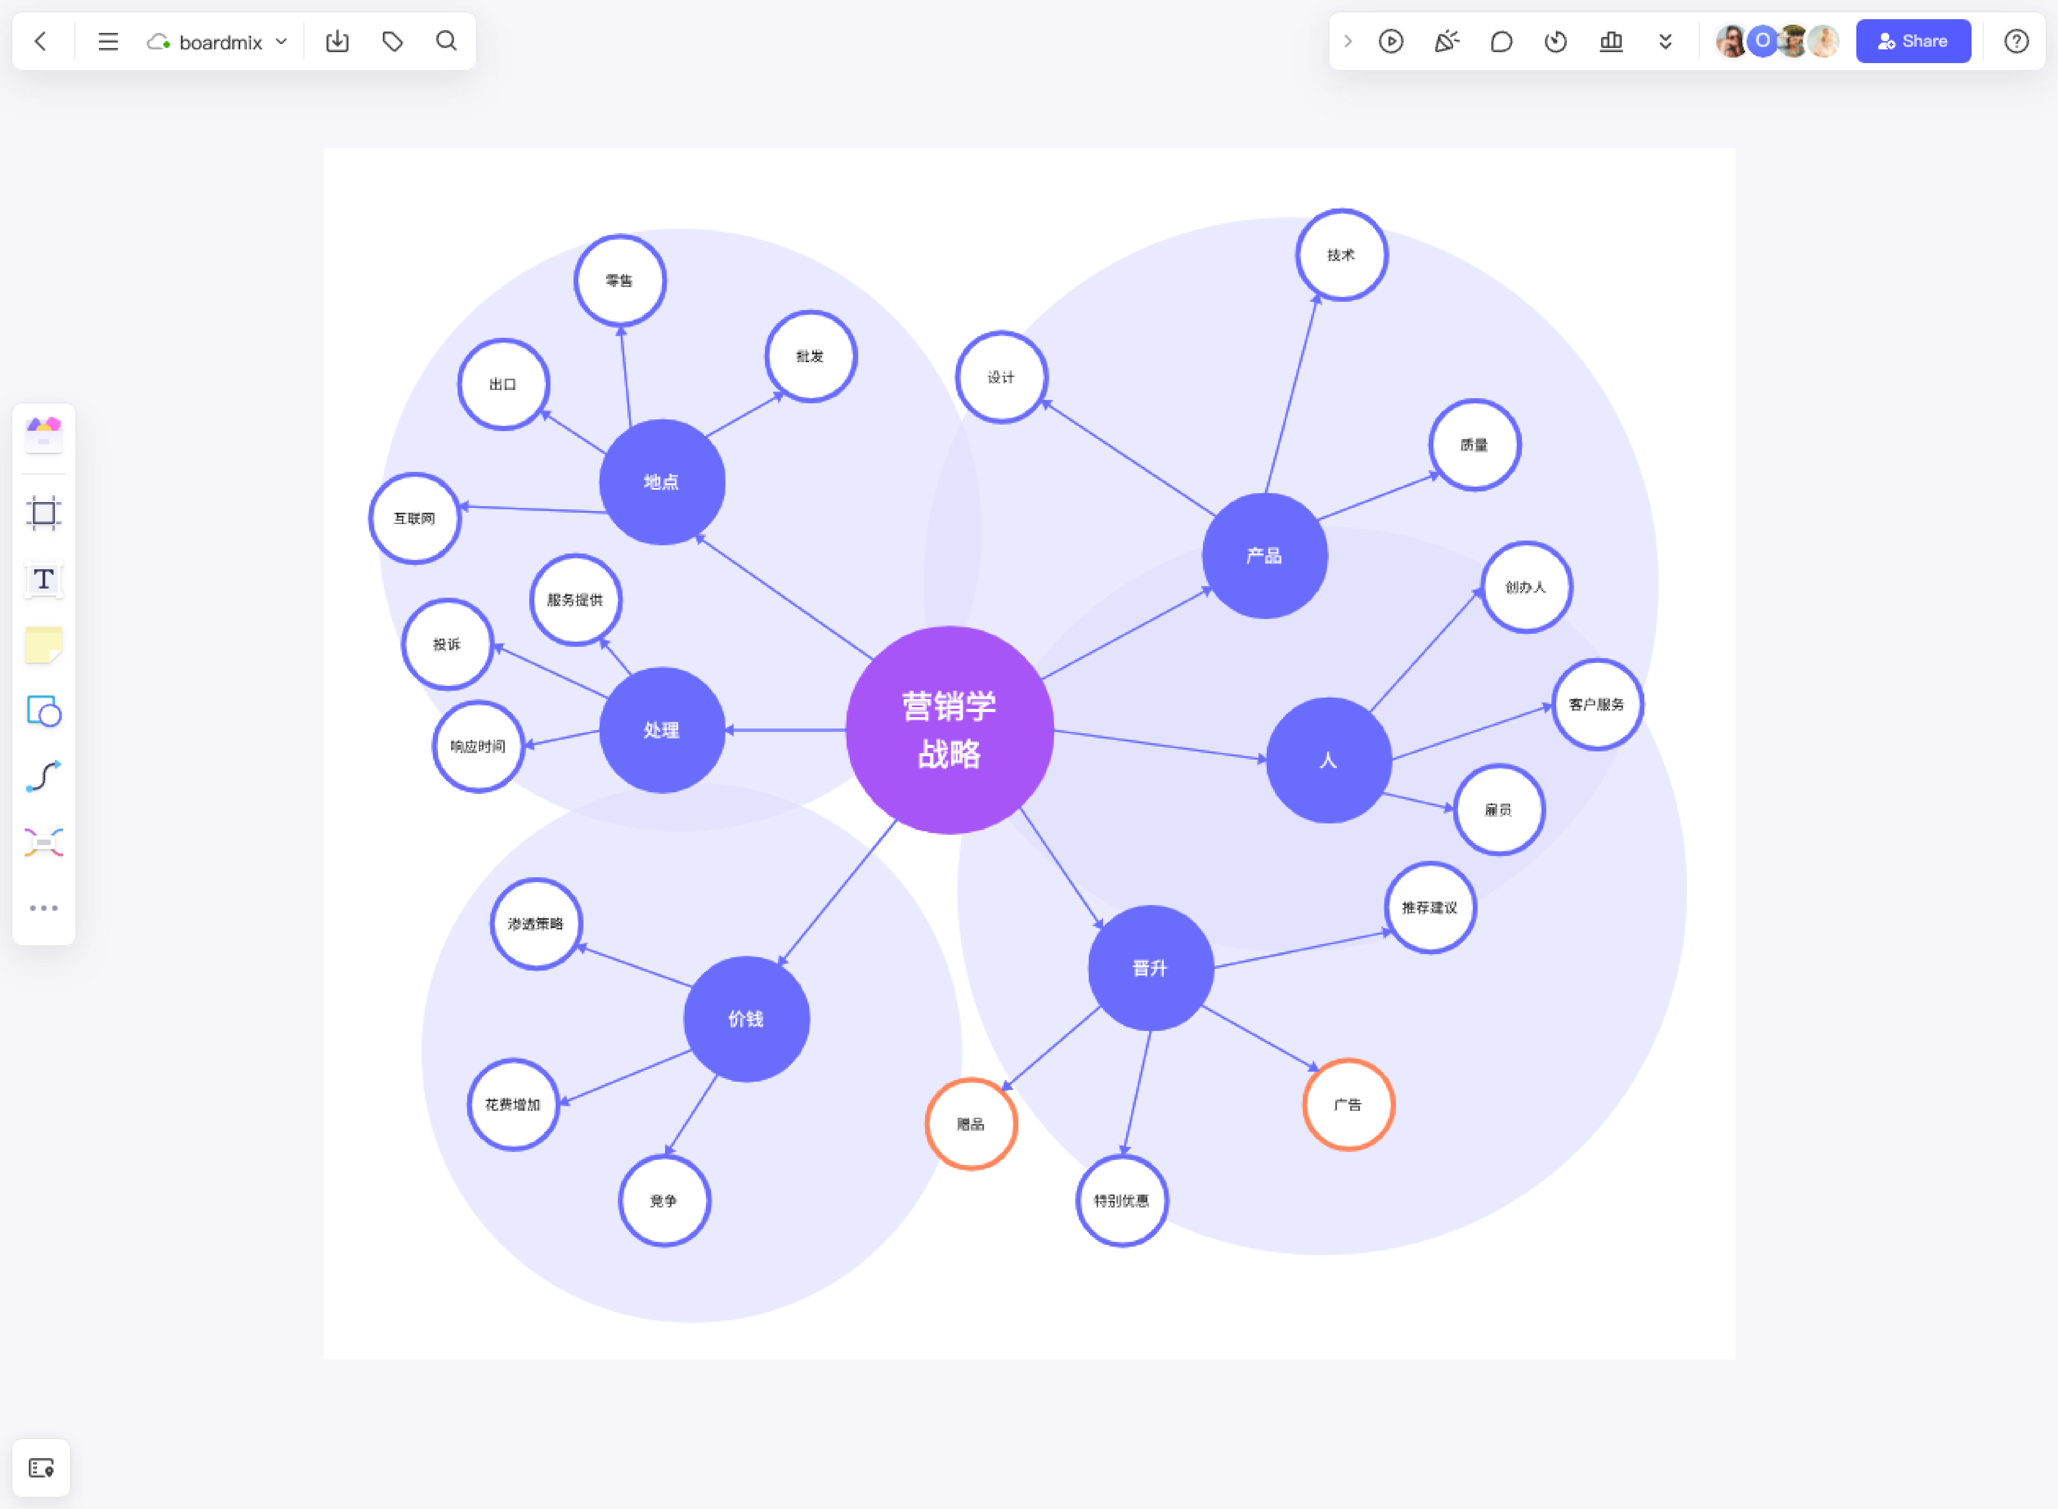Open the voting chart icon
The image size is (2058, 1509).
[1611, 41]
